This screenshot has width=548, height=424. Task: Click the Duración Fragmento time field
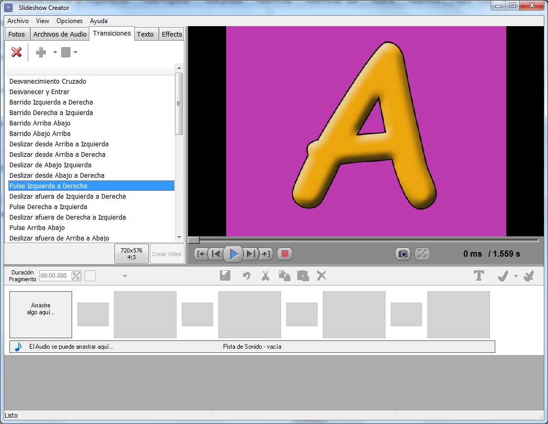point(55,276)
